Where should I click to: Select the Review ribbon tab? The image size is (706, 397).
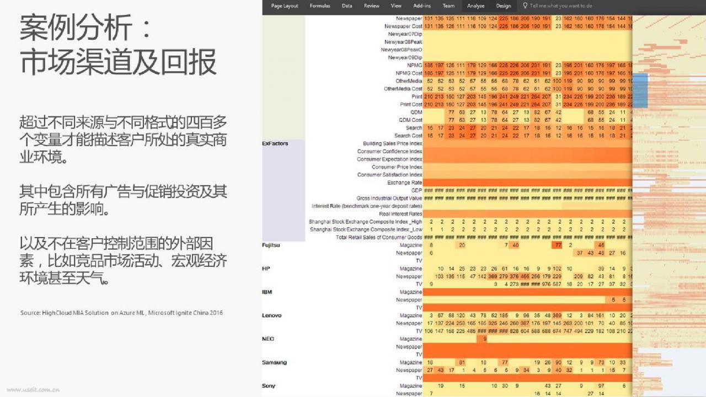372,6
